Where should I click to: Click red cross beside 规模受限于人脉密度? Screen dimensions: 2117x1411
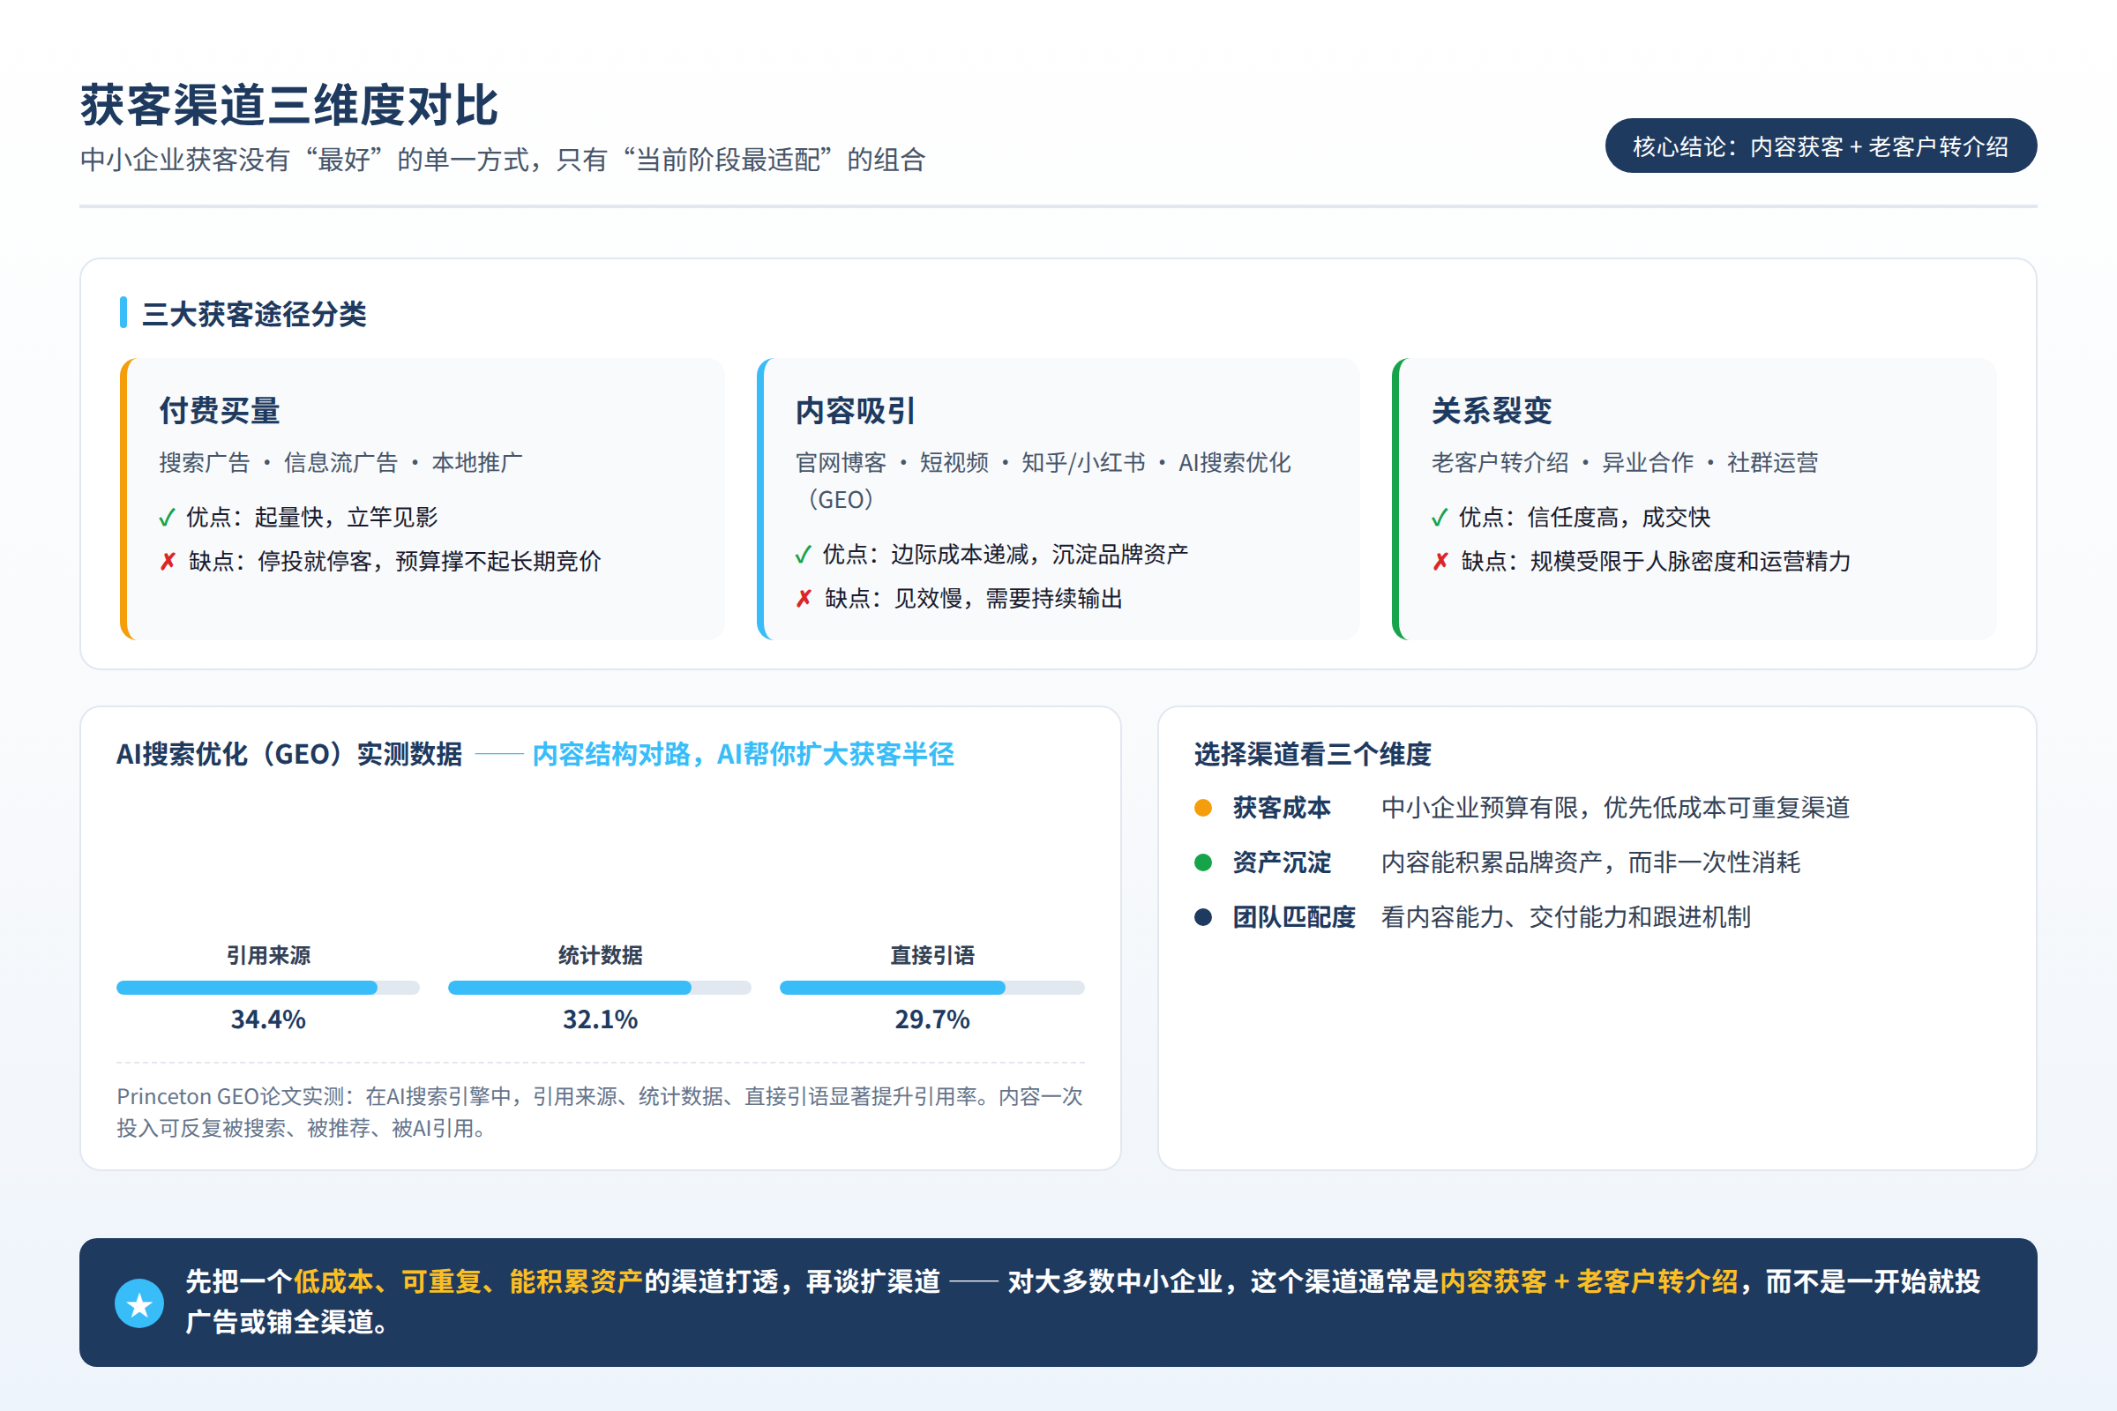coord(1440,562)
